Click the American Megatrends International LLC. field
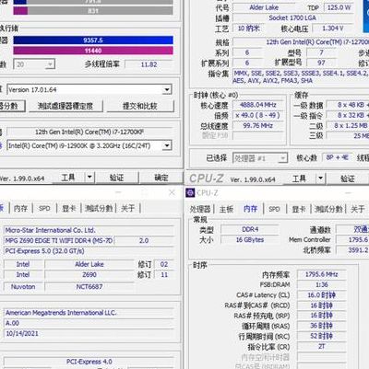This screenshot has height=369, width=369. click(x=89, y=313)
